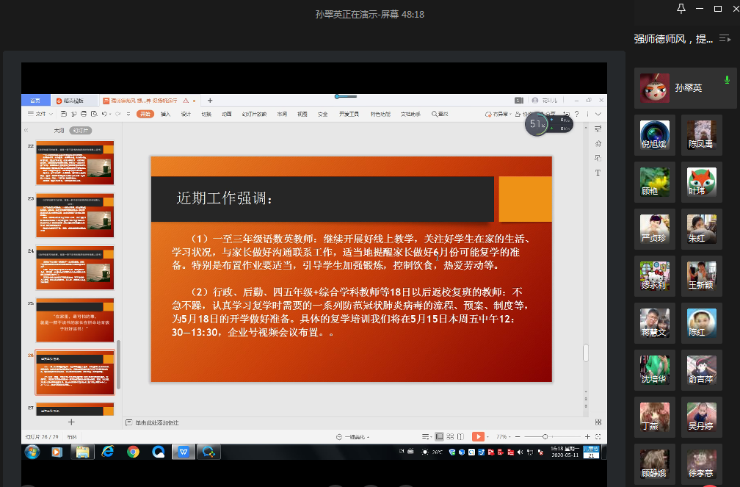Collapse the participant list panel via header icon
Screen dimensions: 740x487
pyautogui.click(x=725, y=39)
